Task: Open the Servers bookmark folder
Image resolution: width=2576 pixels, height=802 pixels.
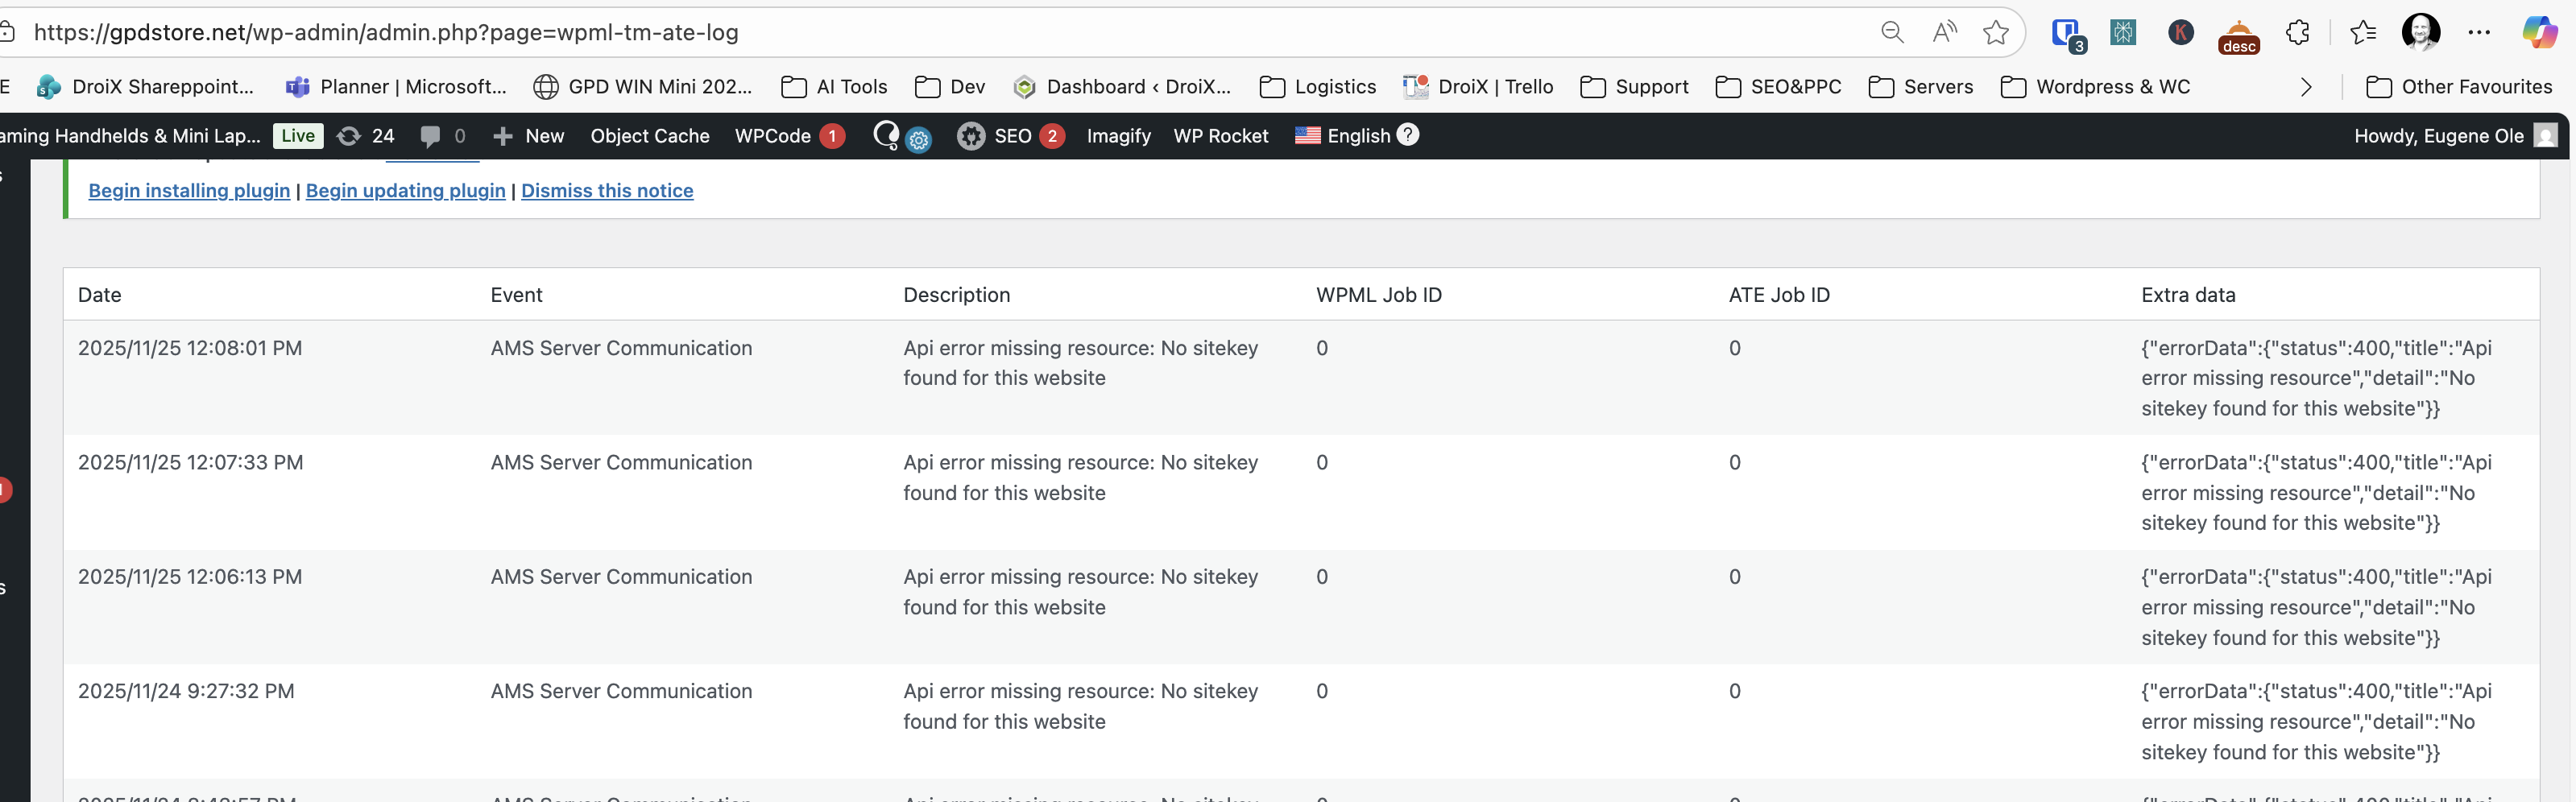Action: [x=1920, y=87]
